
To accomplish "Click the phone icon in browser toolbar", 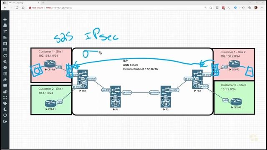I will (229, 7).
